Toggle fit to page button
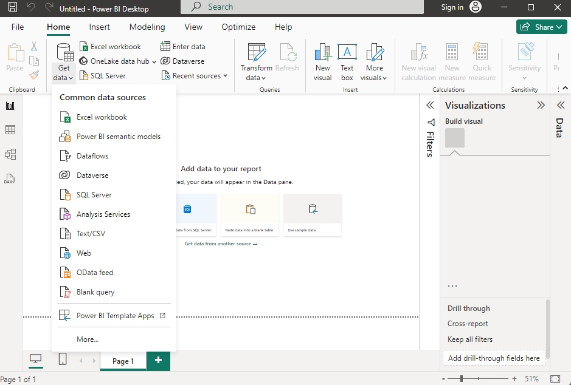This screenshot has height=385, width=571. click(555, 379)
